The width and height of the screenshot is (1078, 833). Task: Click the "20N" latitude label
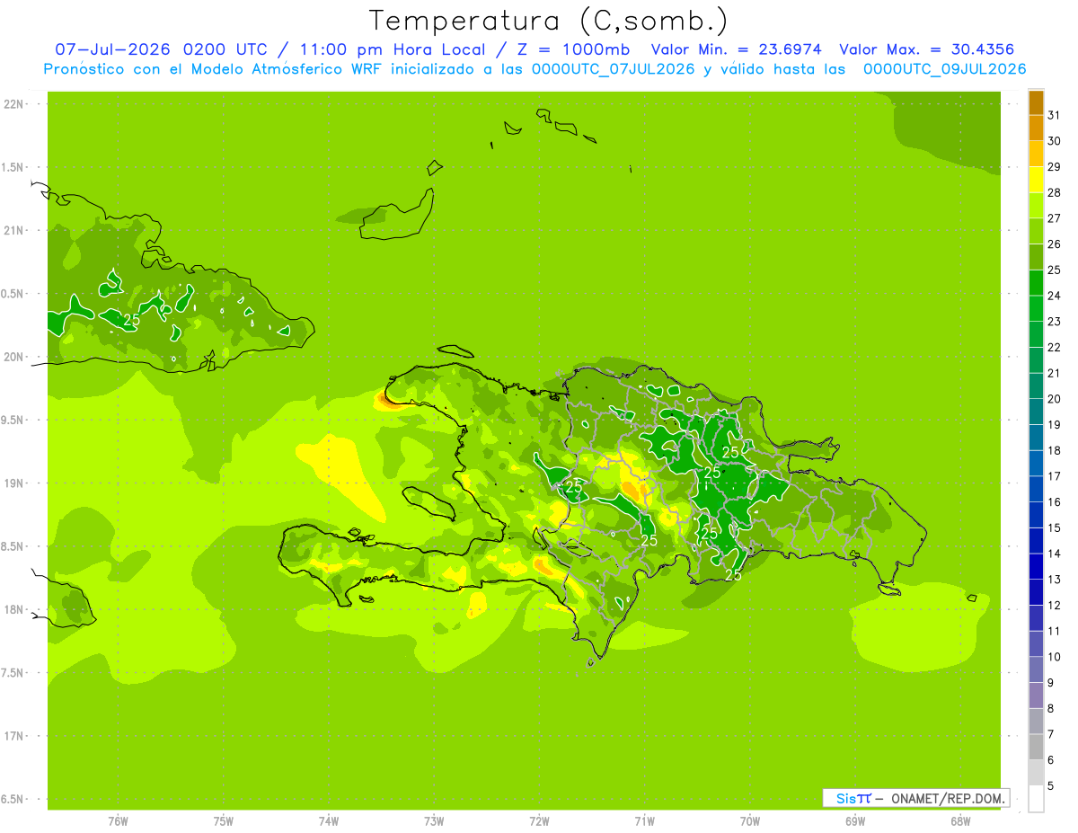point(13,357)
